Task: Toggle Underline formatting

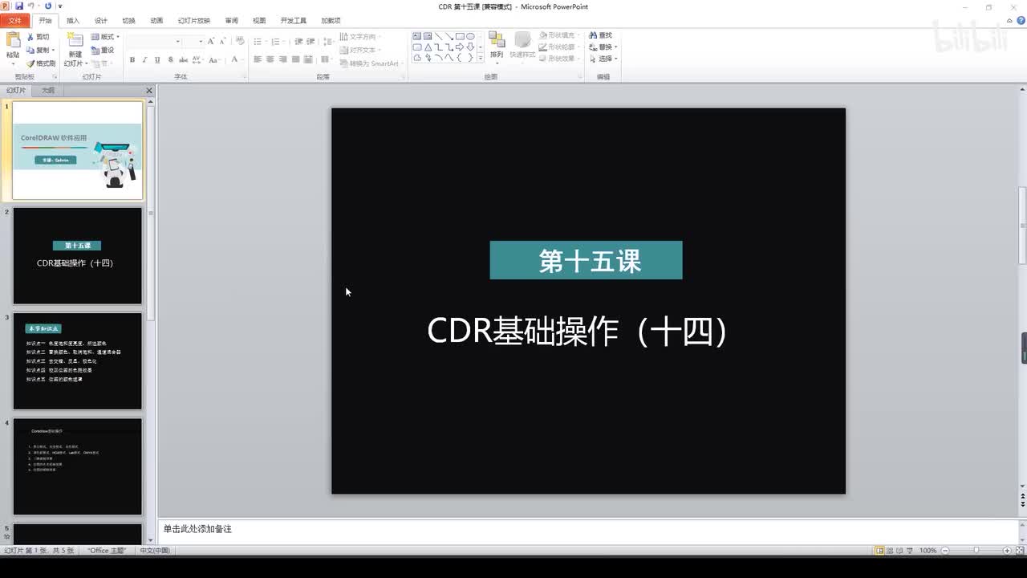Action: pos(157,59)
